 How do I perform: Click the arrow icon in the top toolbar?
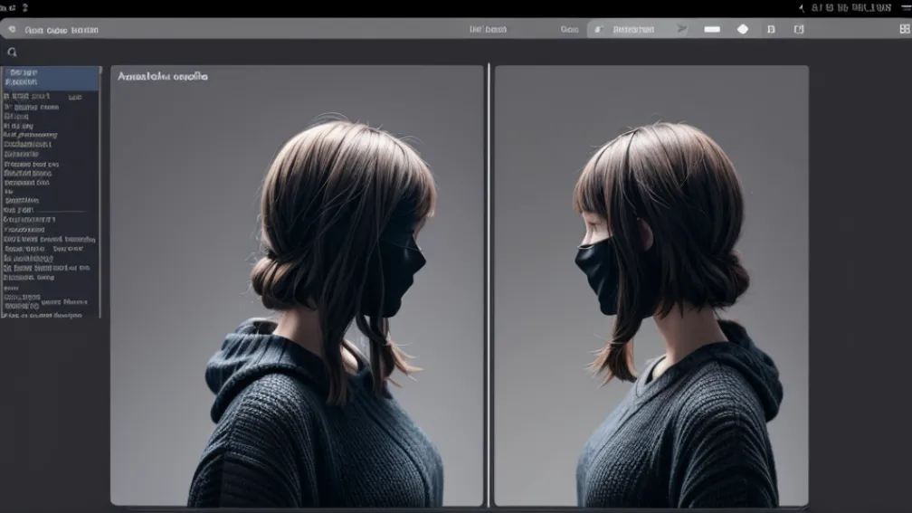pos(682,29)
